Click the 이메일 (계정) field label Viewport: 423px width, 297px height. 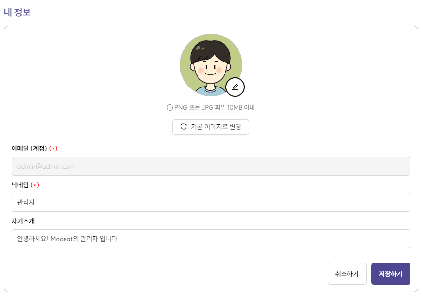tap(29, 148)
